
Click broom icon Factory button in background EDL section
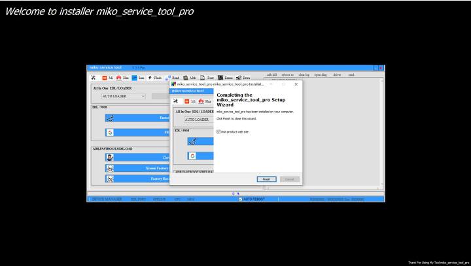(137, 118)
